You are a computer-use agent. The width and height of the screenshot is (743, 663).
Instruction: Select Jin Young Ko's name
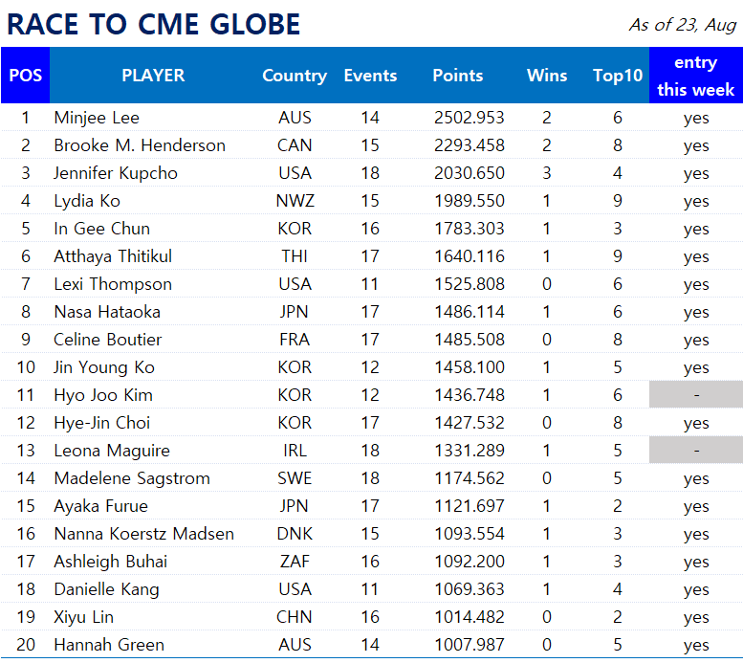(104, 367)
